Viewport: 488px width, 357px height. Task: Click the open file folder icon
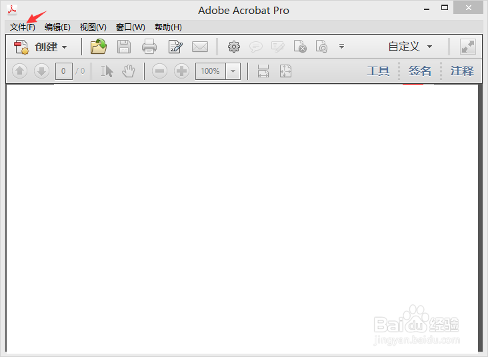(x=99, y=47)
